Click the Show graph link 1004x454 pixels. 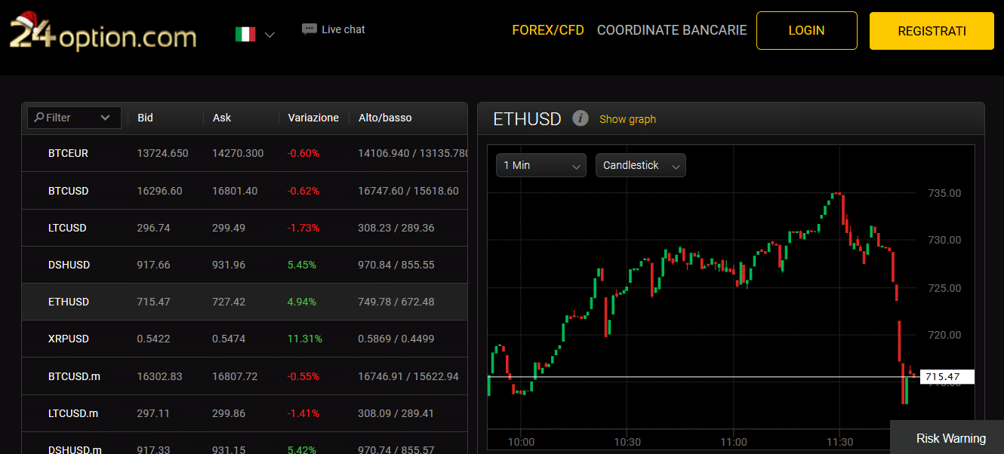coord(627,119)
